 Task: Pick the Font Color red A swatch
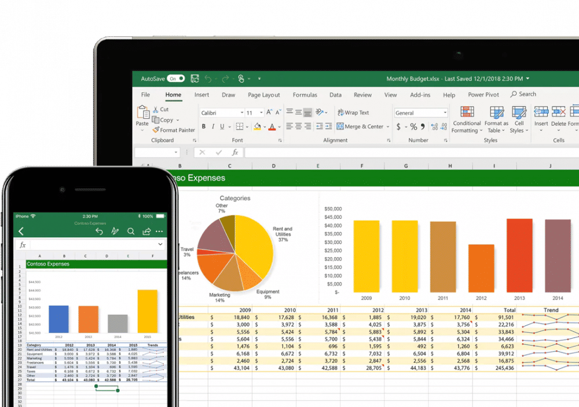pyautogui.click(x=272, y=127)
